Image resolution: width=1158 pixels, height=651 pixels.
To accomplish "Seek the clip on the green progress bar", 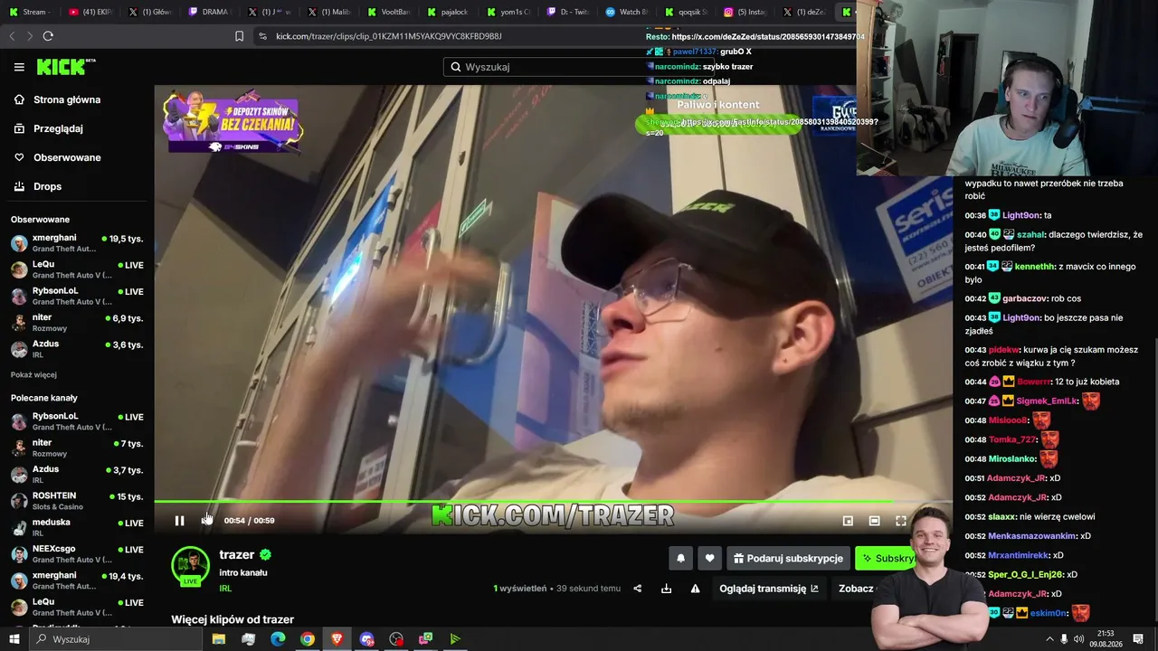I will pyautogui.click(x=553, y=502).
